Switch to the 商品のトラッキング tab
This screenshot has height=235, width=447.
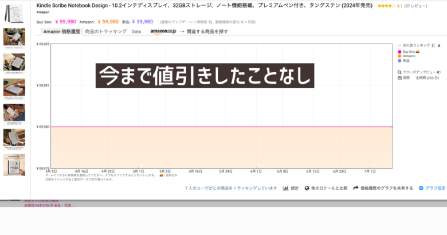pyautogui.click(x=106, y=32)
